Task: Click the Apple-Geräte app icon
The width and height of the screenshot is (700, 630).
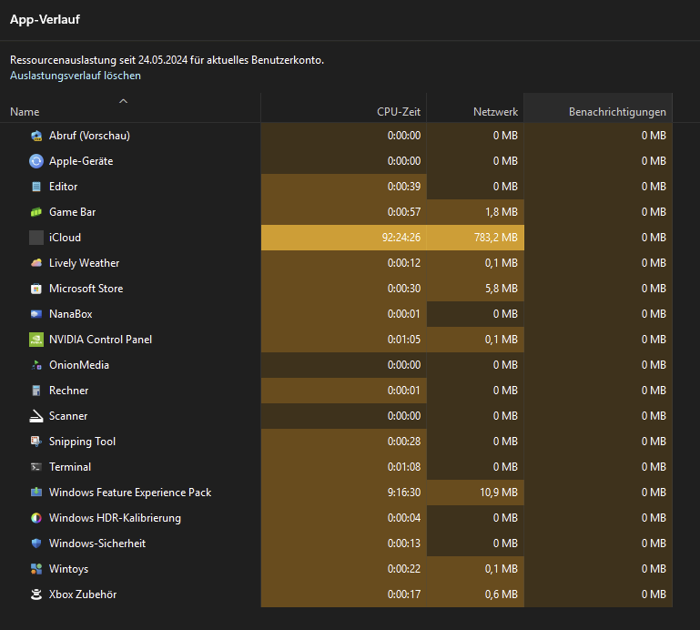Action: pyautogui.click(x=36, y=161)
